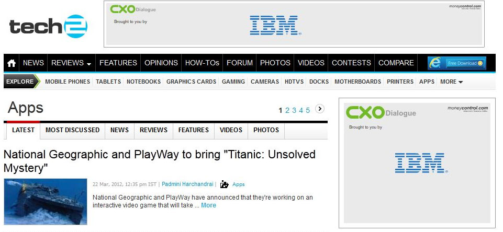Switch to PHOTOS tab under Apps

point(266,130)
